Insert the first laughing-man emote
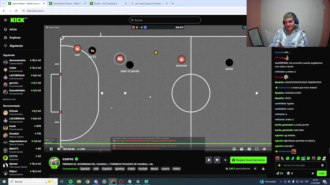 point(277,158)
